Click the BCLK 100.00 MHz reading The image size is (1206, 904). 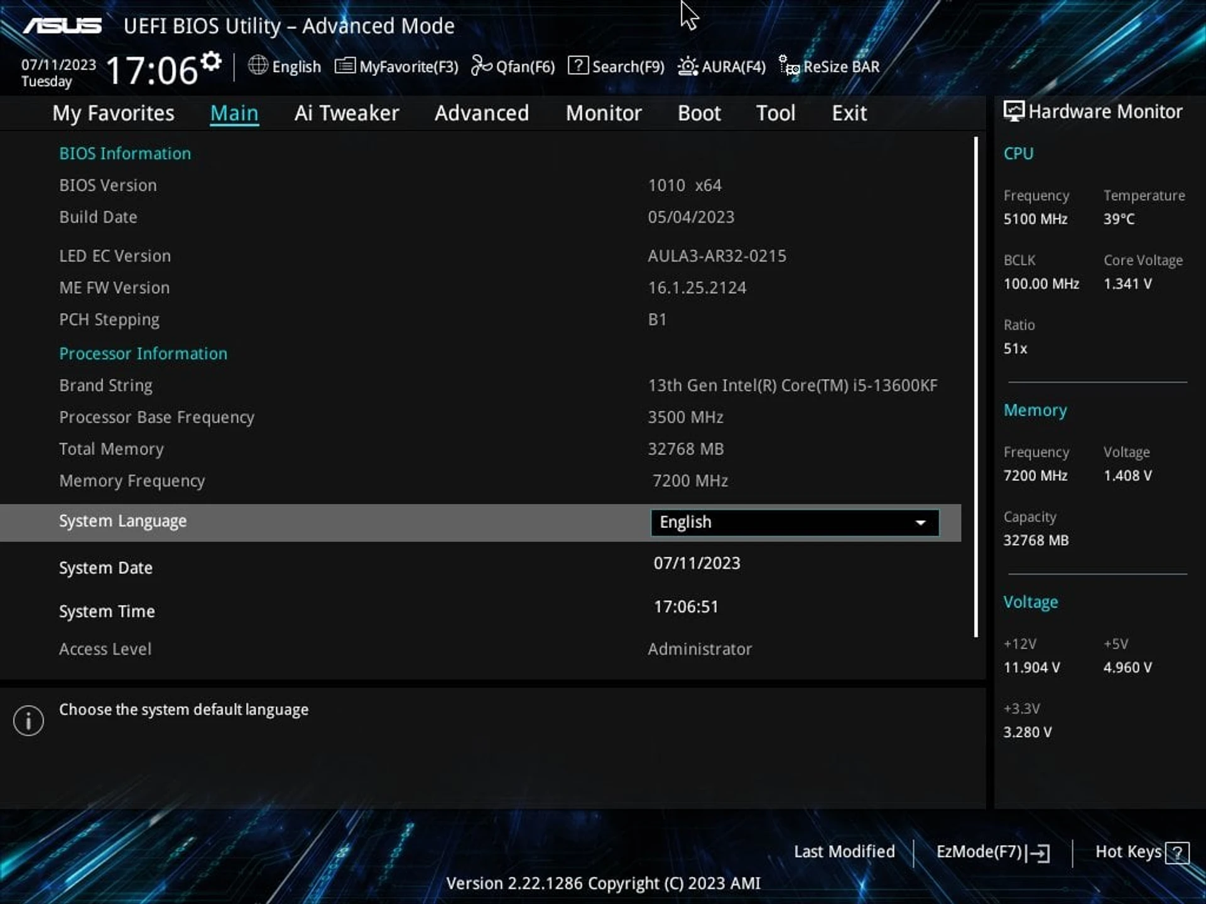pyautogui.click(x=1041, y=284)
